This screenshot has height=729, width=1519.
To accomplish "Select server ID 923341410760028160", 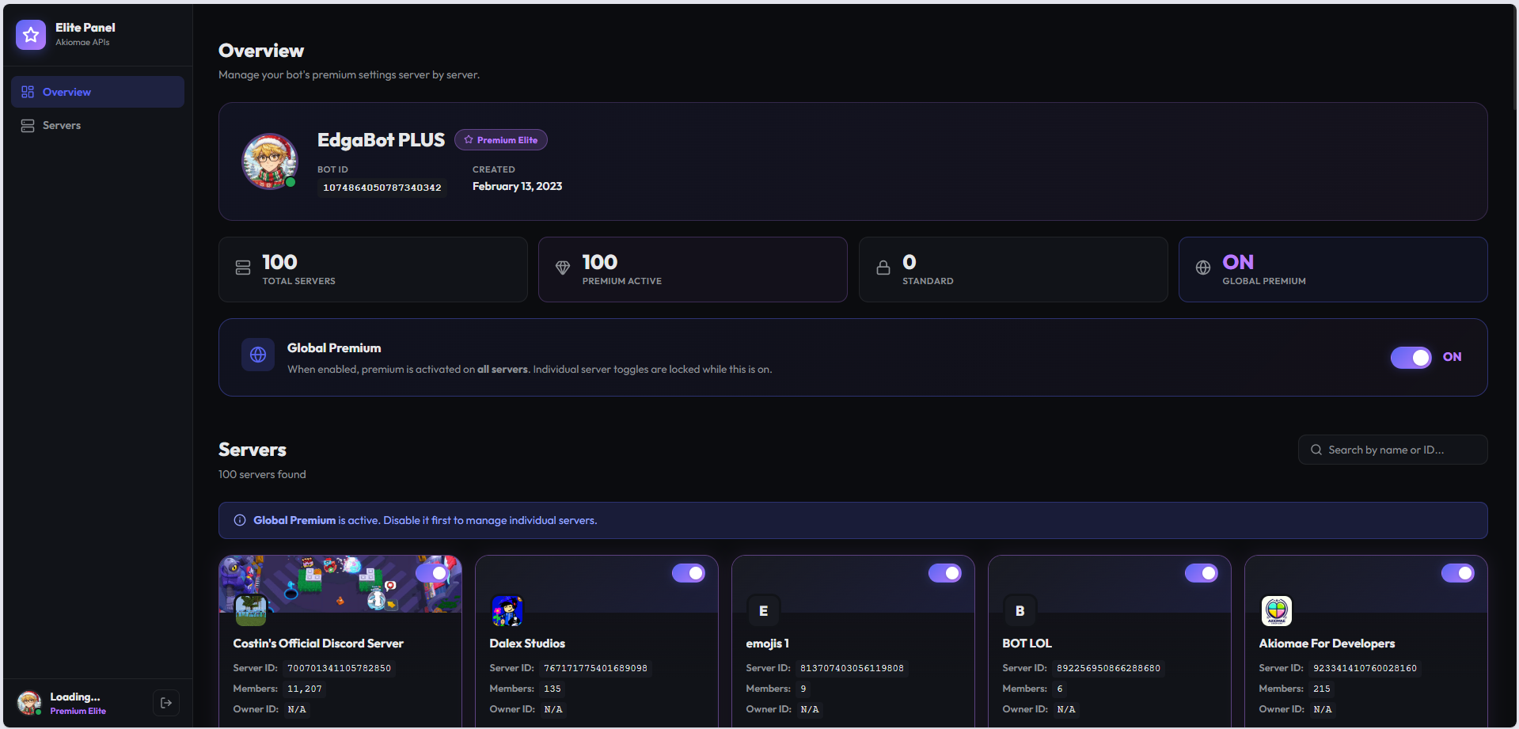I will tap(1365, 668).
